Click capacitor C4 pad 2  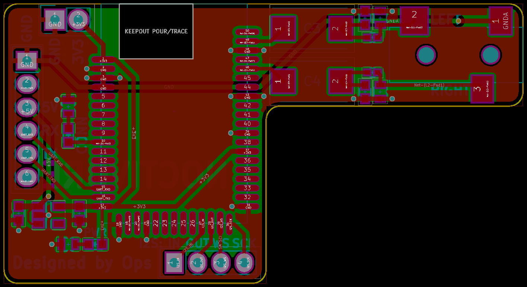[341, 81]
